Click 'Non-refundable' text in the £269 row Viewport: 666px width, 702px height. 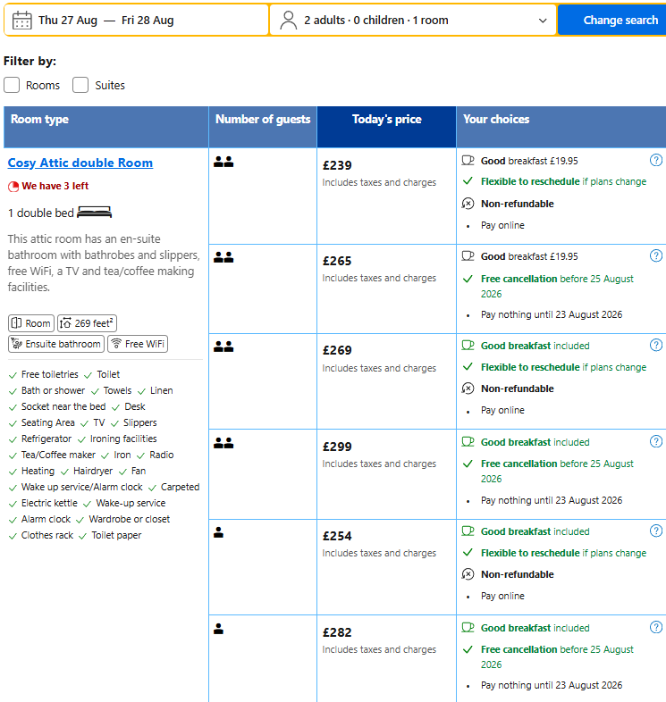tap(518, 389)
